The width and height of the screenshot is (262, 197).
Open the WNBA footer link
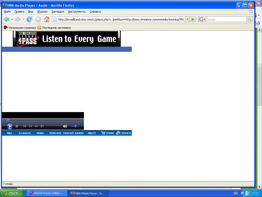(40, 133)
